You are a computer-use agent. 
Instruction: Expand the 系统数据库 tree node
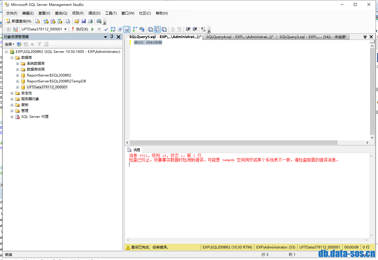point(17,63)
